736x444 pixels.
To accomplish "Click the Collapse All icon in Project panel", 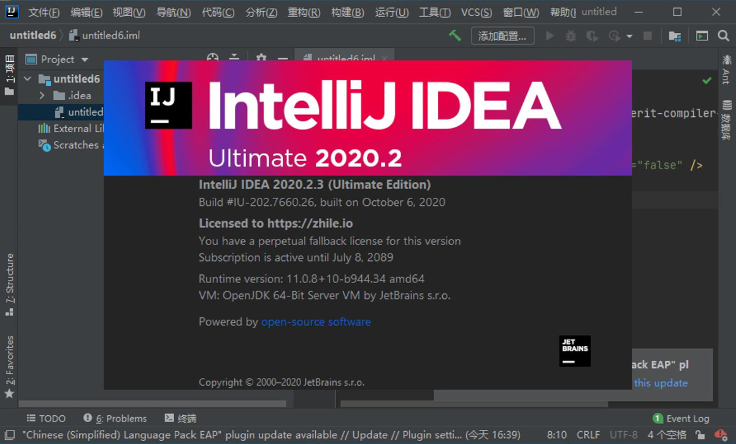I will coord(234,58).
